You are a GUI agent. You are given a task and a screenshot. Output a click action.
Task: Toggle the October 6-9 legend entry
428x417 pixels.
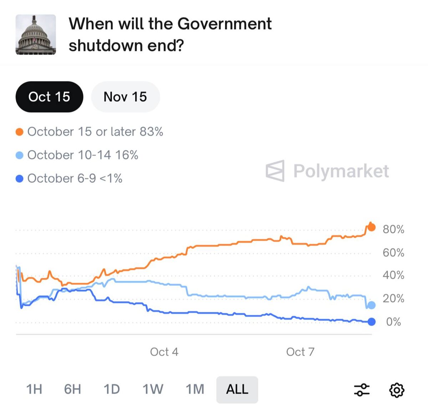point(75,178)
